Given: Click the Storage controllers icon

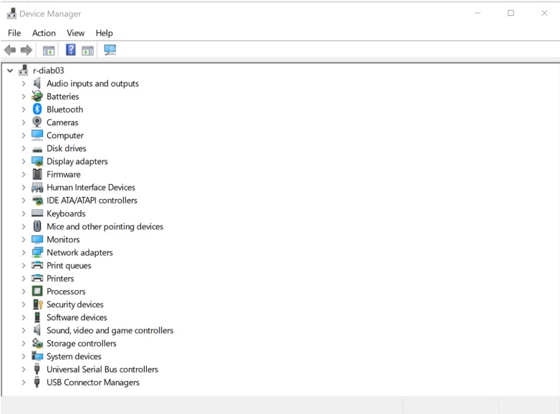Looking at the screenshot, I should point(37,343).
